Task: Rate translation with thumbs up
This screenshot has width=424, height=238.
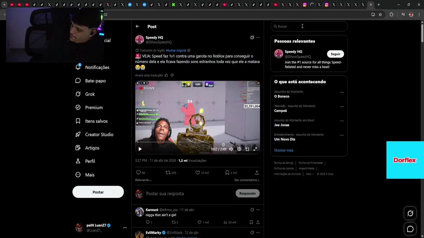Action: tap(166, 75)
